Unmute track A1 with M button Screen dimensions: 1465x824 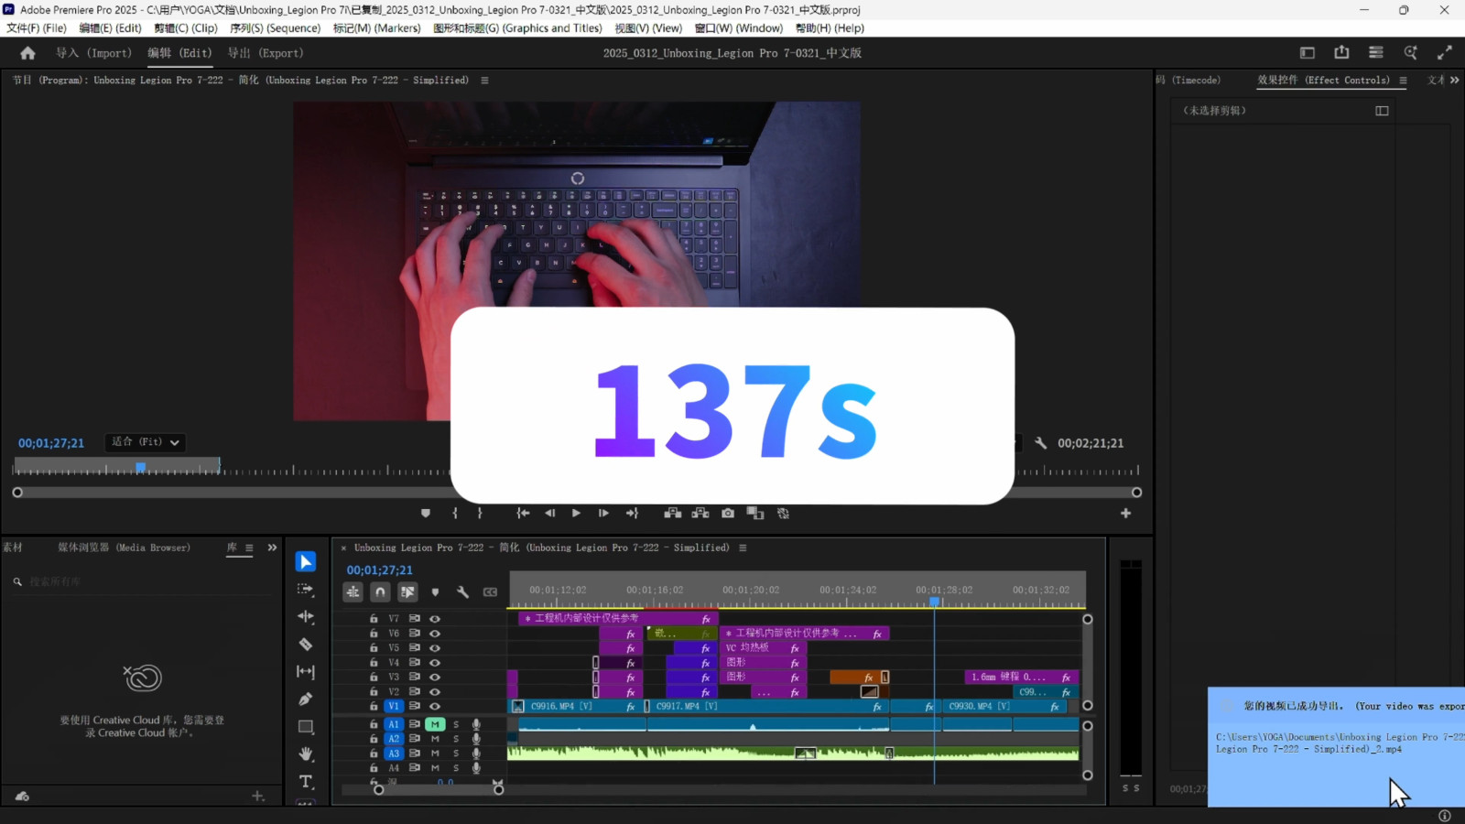(435, 724)
